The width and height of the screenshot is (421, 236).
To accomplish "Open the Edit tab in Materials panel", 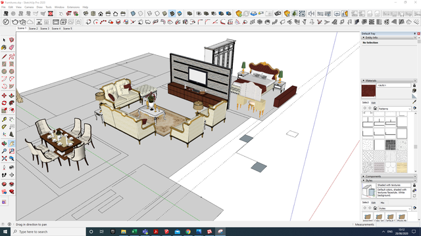I will point(374,103).
